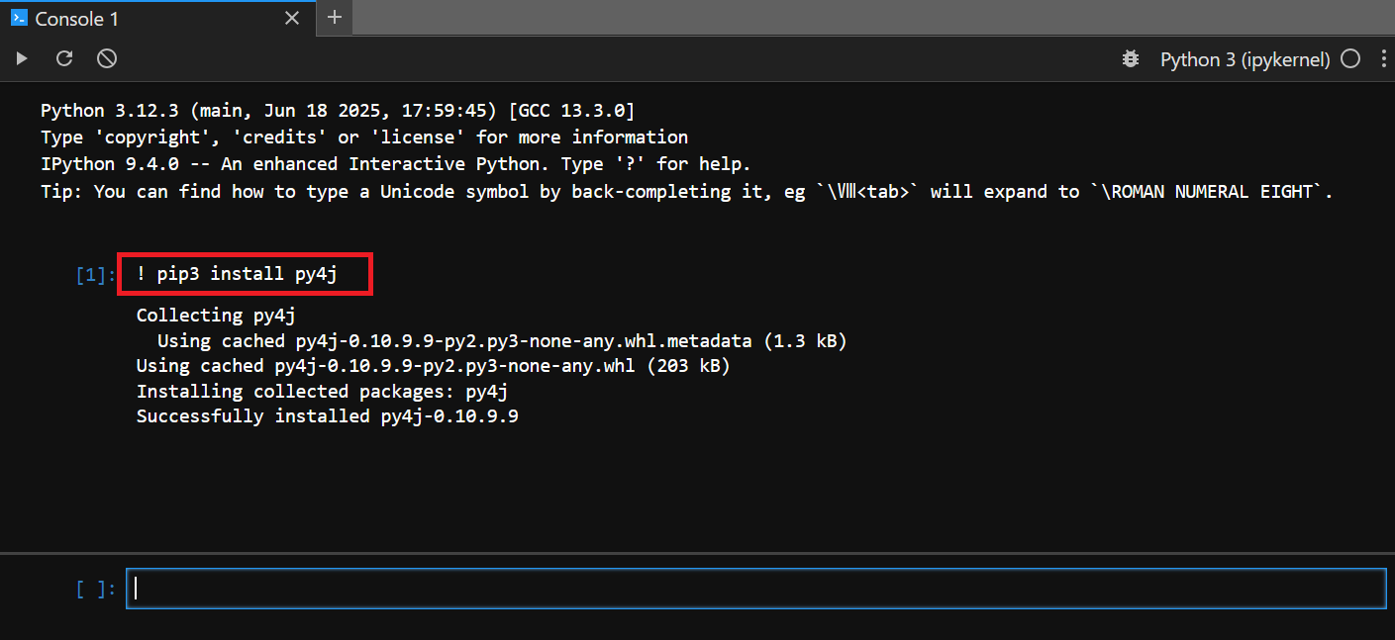Click the Run play icon in console toolbar
This screenshot has width=1395, height=640.
[22, 58]
